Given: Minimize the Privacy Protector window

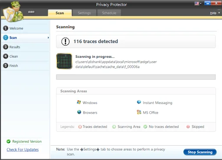Looking at the screenshot, I should [x=207, y=3].
